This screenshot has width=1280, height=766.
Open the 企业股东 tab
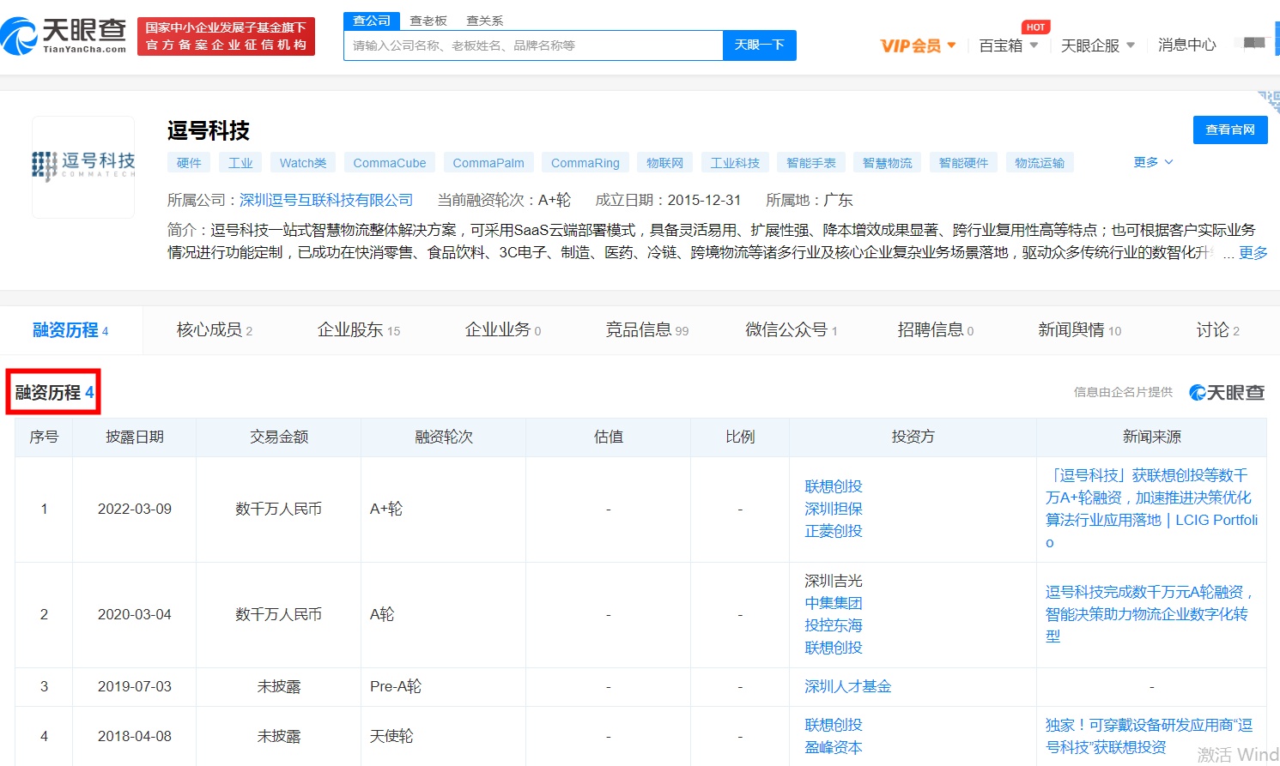tap(359, 330)
